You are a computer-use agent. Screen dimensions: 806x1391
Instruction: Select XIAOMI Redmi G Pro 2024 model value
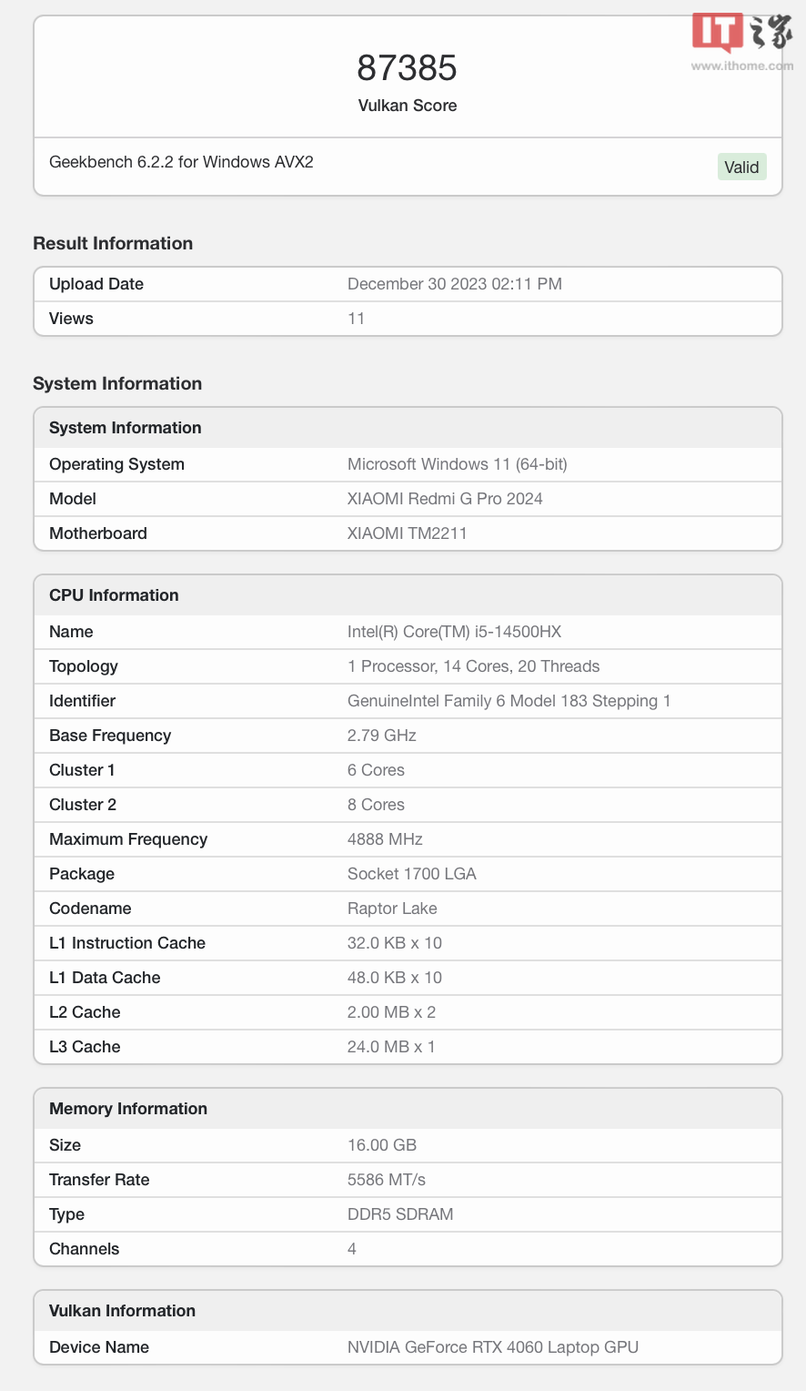445,499
